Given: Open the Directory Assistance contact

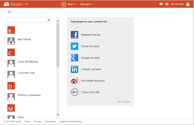Looking at the screenshot, I should [x=29, y=95].
